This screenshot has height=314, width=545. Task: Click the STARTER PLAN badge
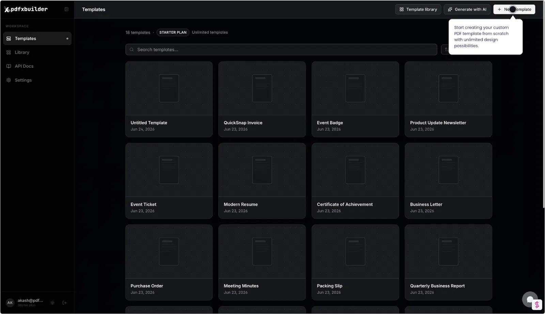click(x=173, y=32)
